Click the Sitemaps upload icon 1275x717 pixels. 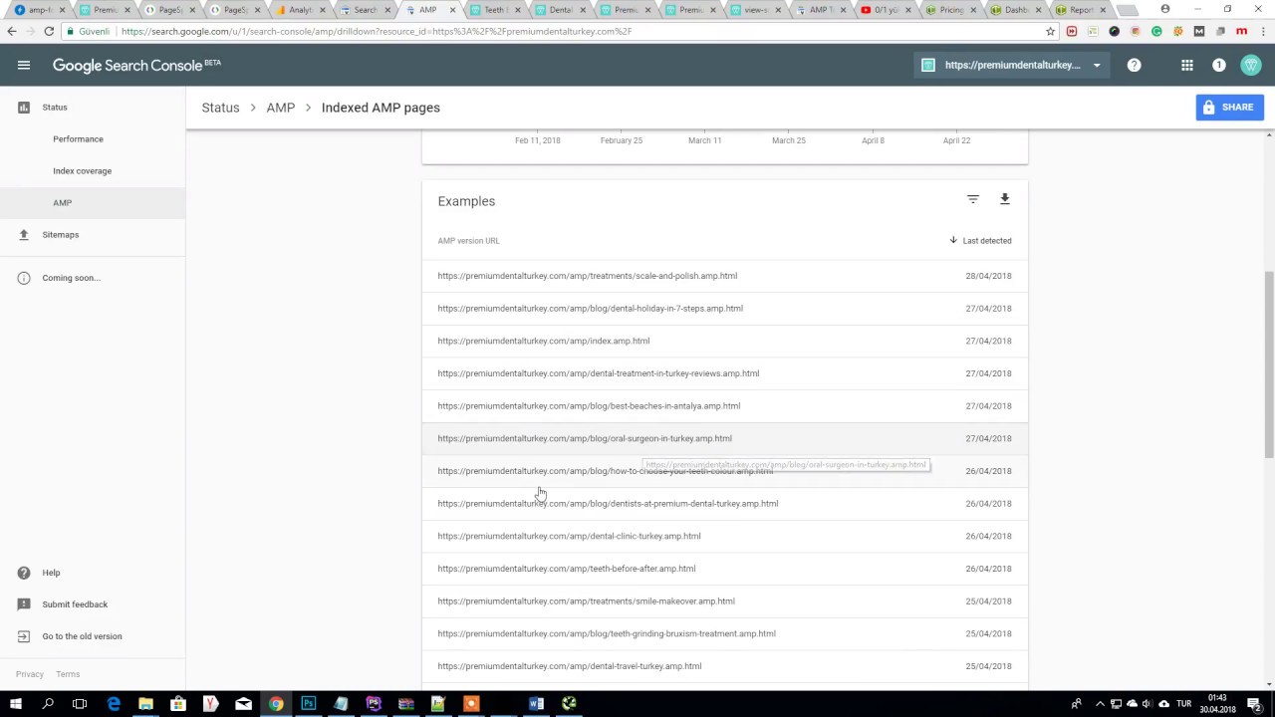tap(24, 235)
